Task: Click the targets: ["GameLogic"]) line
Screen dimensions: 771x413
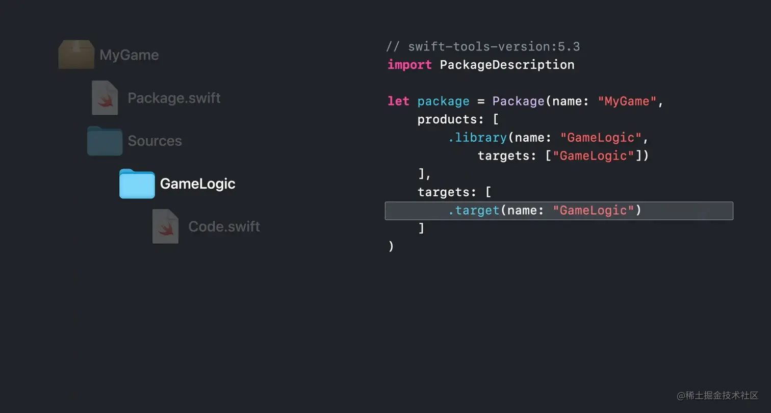Action: pyautogui.click(x=563, y=156)
